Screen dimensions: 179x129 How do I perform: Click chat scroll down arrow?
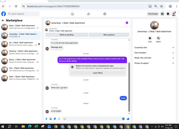pos(129,113)
